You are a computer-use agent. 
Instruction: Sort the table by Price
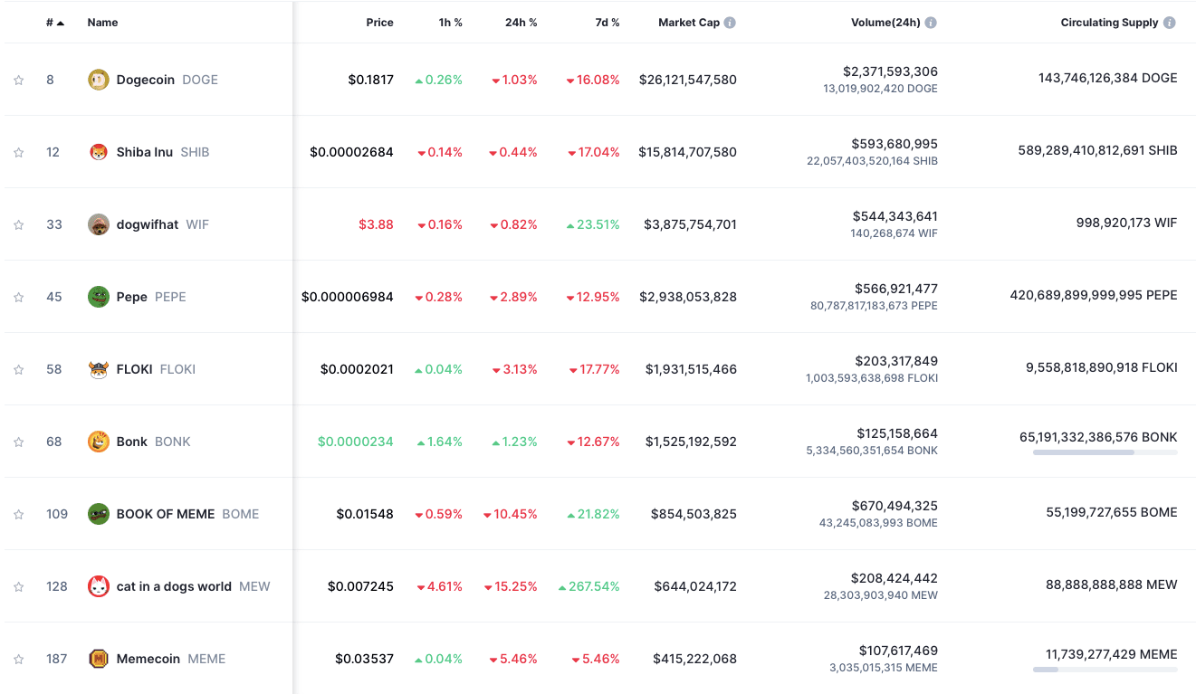(379, 22)
